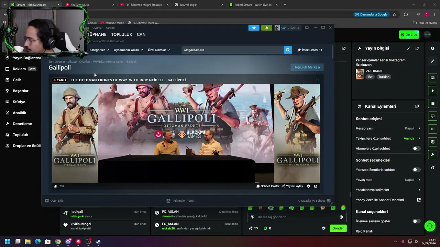Toggle Yalnızca Emotlarla sohbet switch
Screen dimensions: 440x247
416,170
